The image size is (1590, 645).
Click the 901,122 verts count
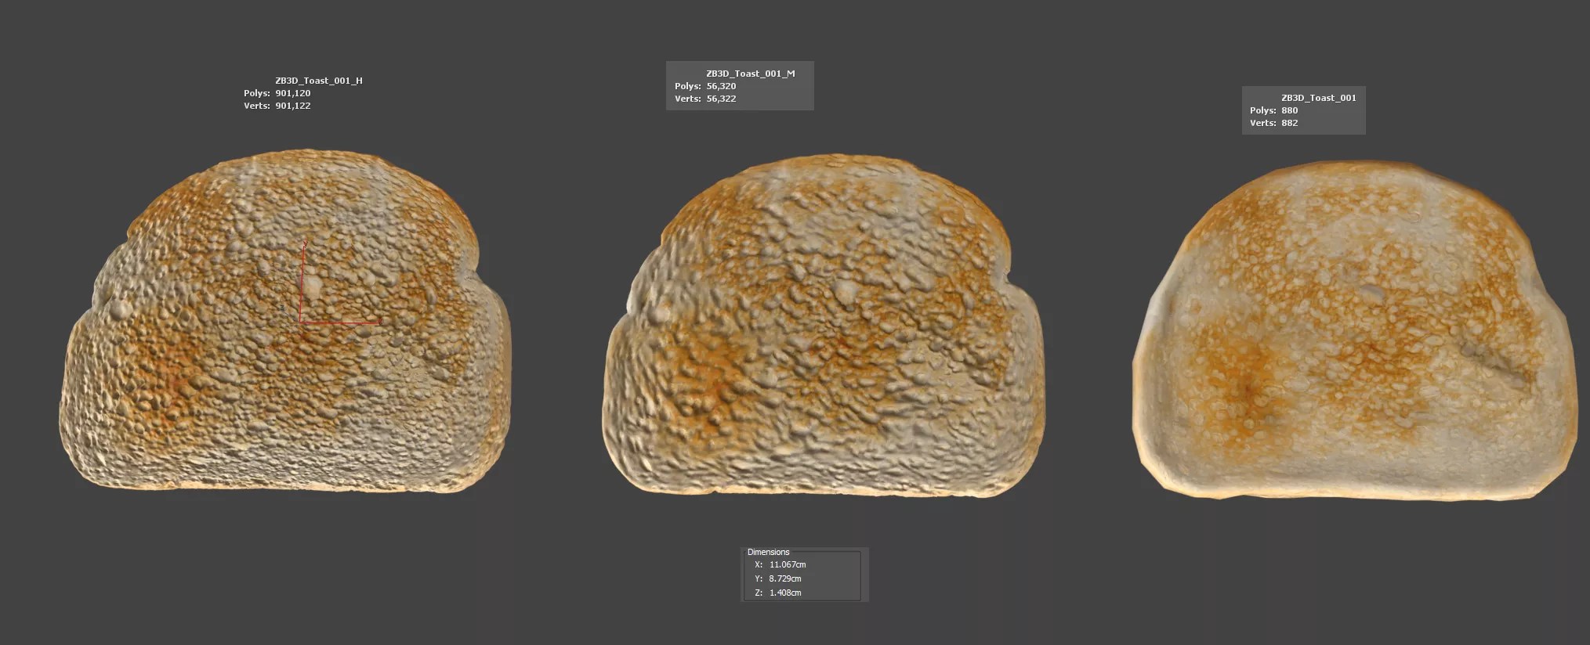(x=292, y=106)
